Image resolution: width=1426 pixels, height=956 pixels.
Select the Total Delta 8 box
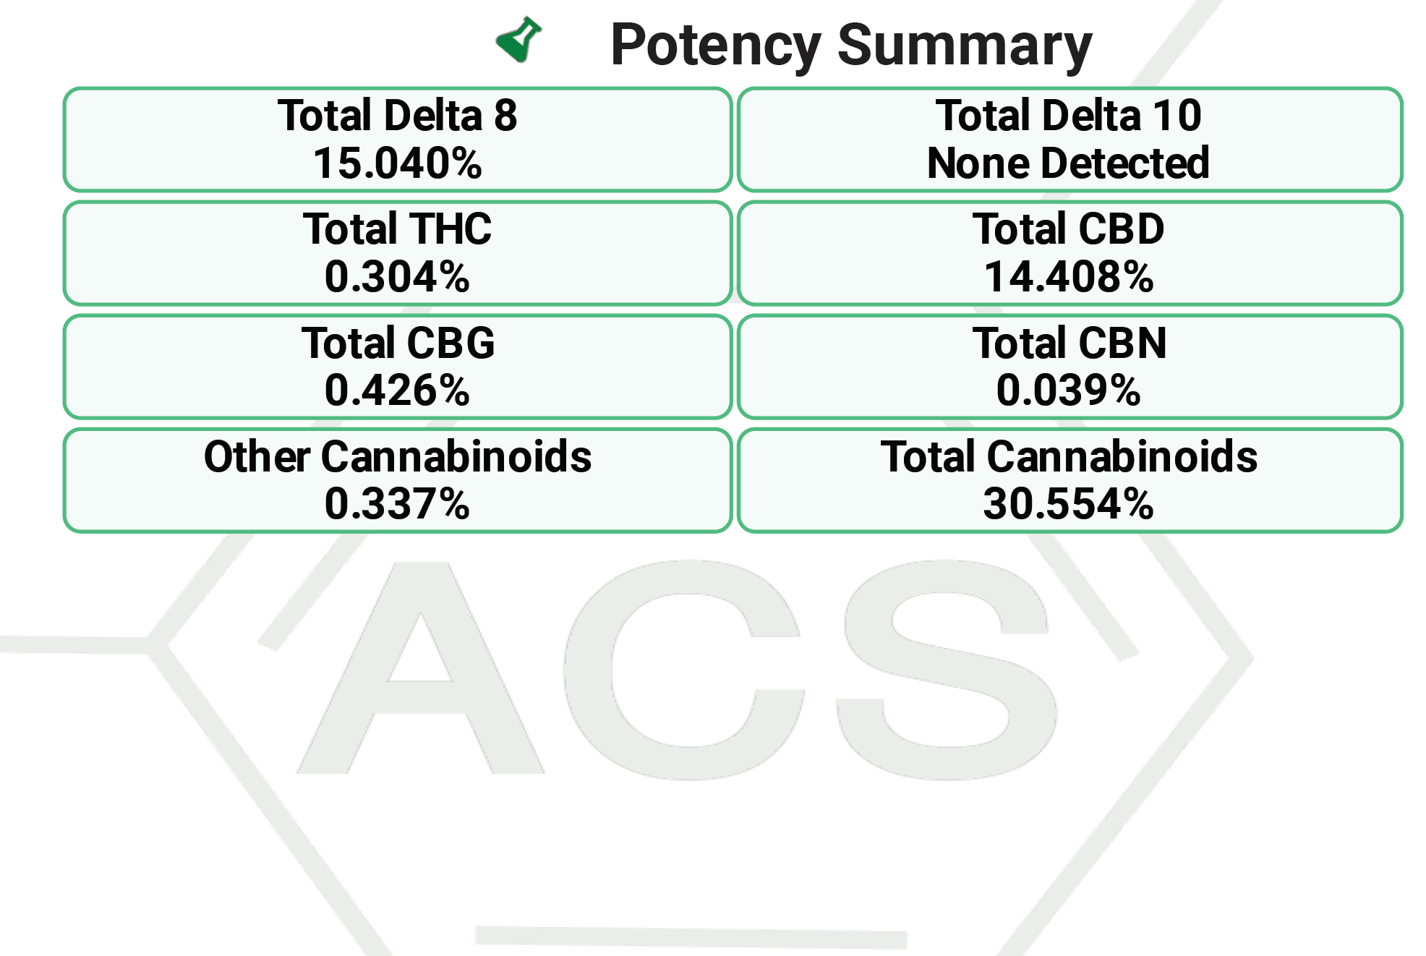tap(398, 140)
